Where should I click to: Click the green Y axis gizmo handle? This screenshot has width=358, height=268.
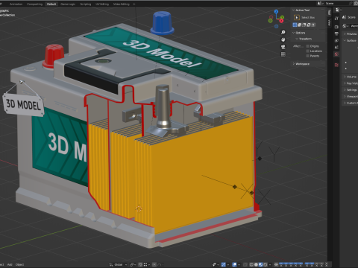282,17
